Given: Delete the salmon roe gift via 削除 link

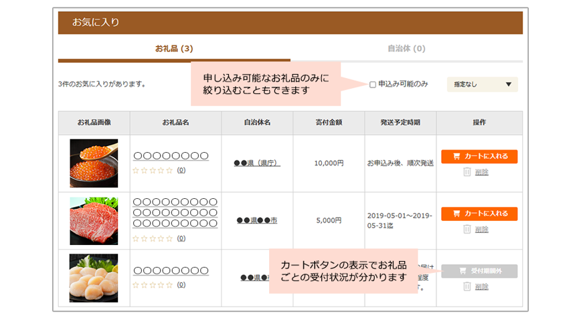Looking at the screenshot, I should pyautogui.click(x=482, y=172).
